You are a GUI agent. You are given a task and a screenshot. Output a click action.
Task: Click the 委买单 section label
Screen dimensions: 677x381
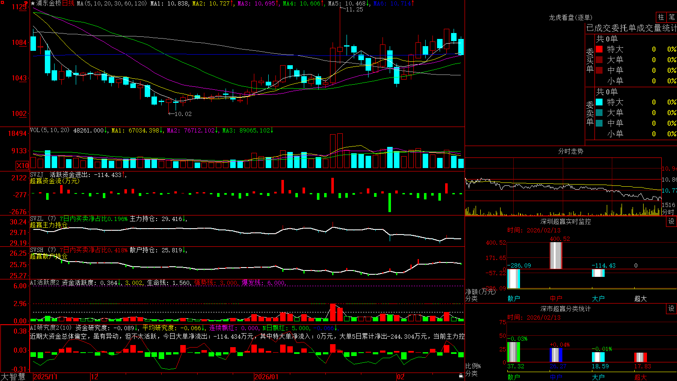(x=590, y=60)
